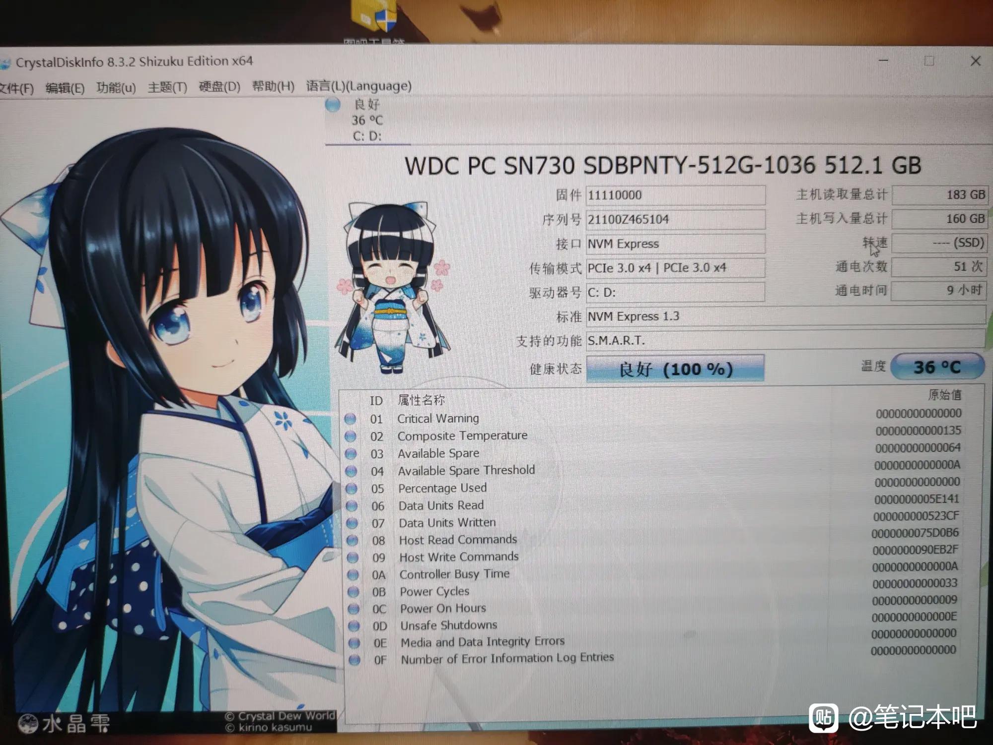This screenshot has height=745, width=993.
Task: Click the status orb for Error Information Log Entries
Action: pos(355,660)
